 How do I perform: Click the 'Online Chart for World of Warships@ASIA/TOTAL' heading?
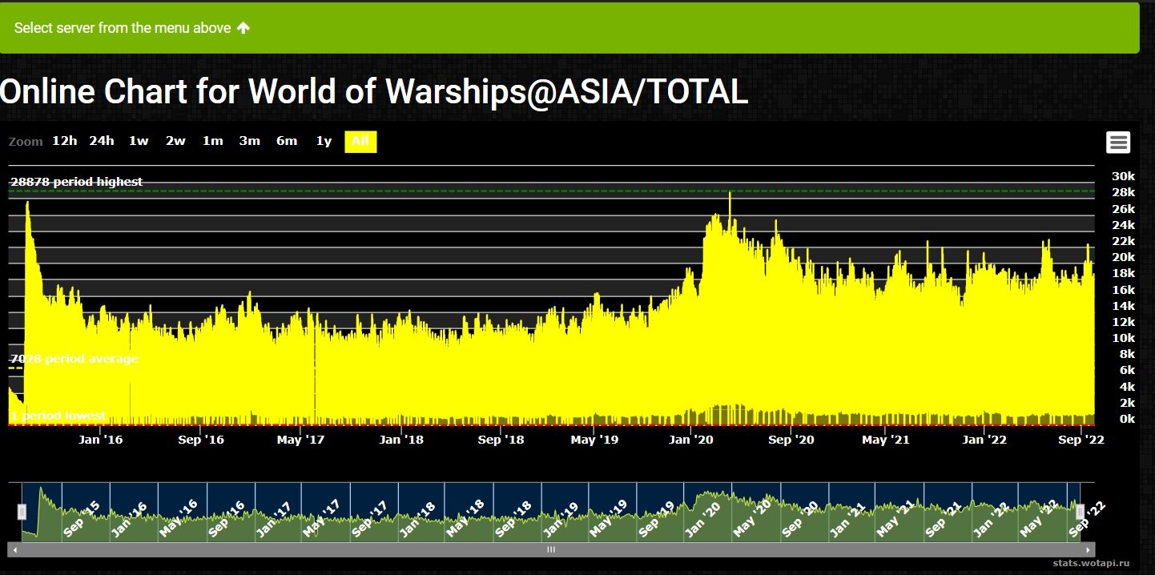pos(374,92)
